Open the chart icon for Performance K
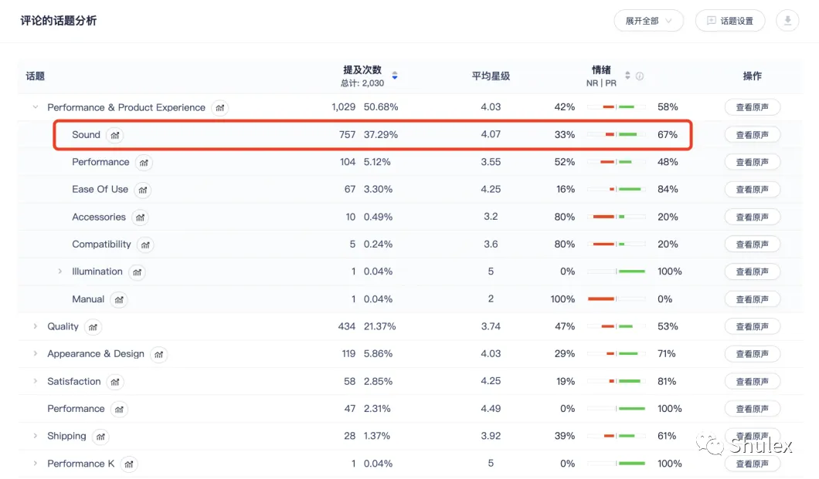The height and width of the screenshot is (479, 819). pos(128,464)
